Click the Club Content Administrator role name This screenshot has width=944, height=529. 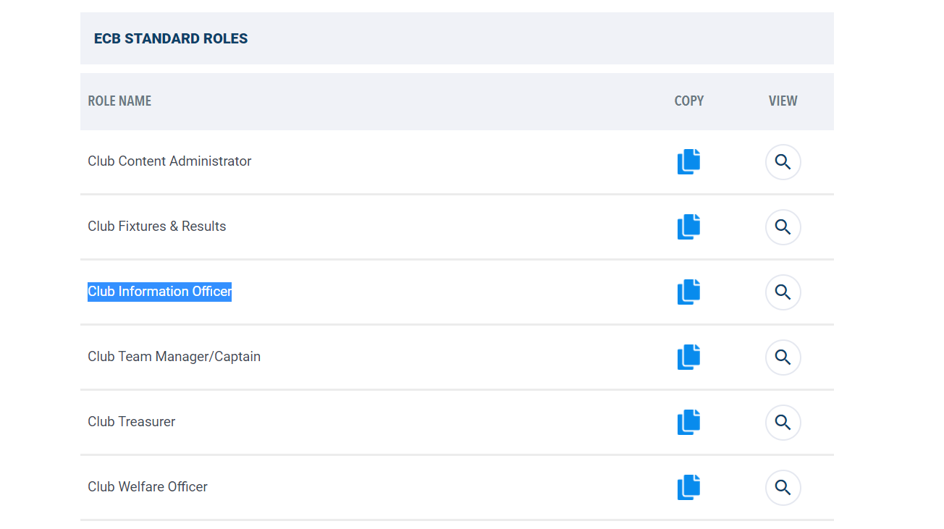(169, 161)
